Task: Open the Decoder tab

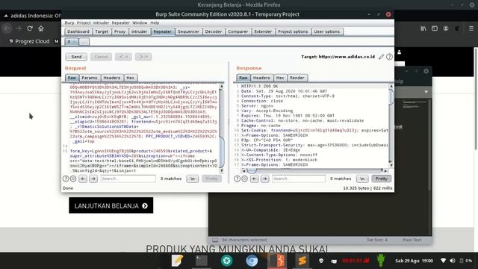Action: [214, 31]
